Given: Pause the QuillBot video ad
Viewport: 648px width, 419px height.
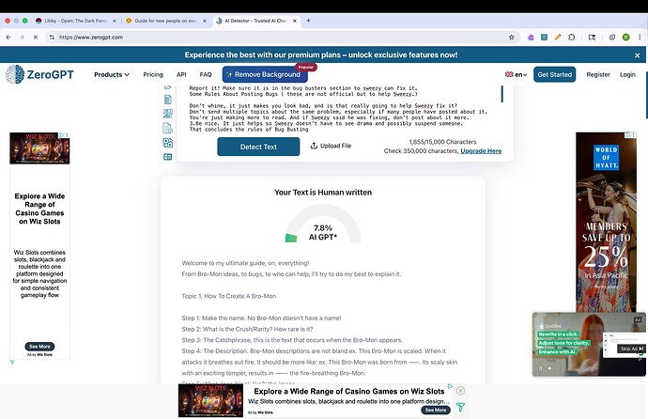Looking at the screenshot, I should pos(541,368).
